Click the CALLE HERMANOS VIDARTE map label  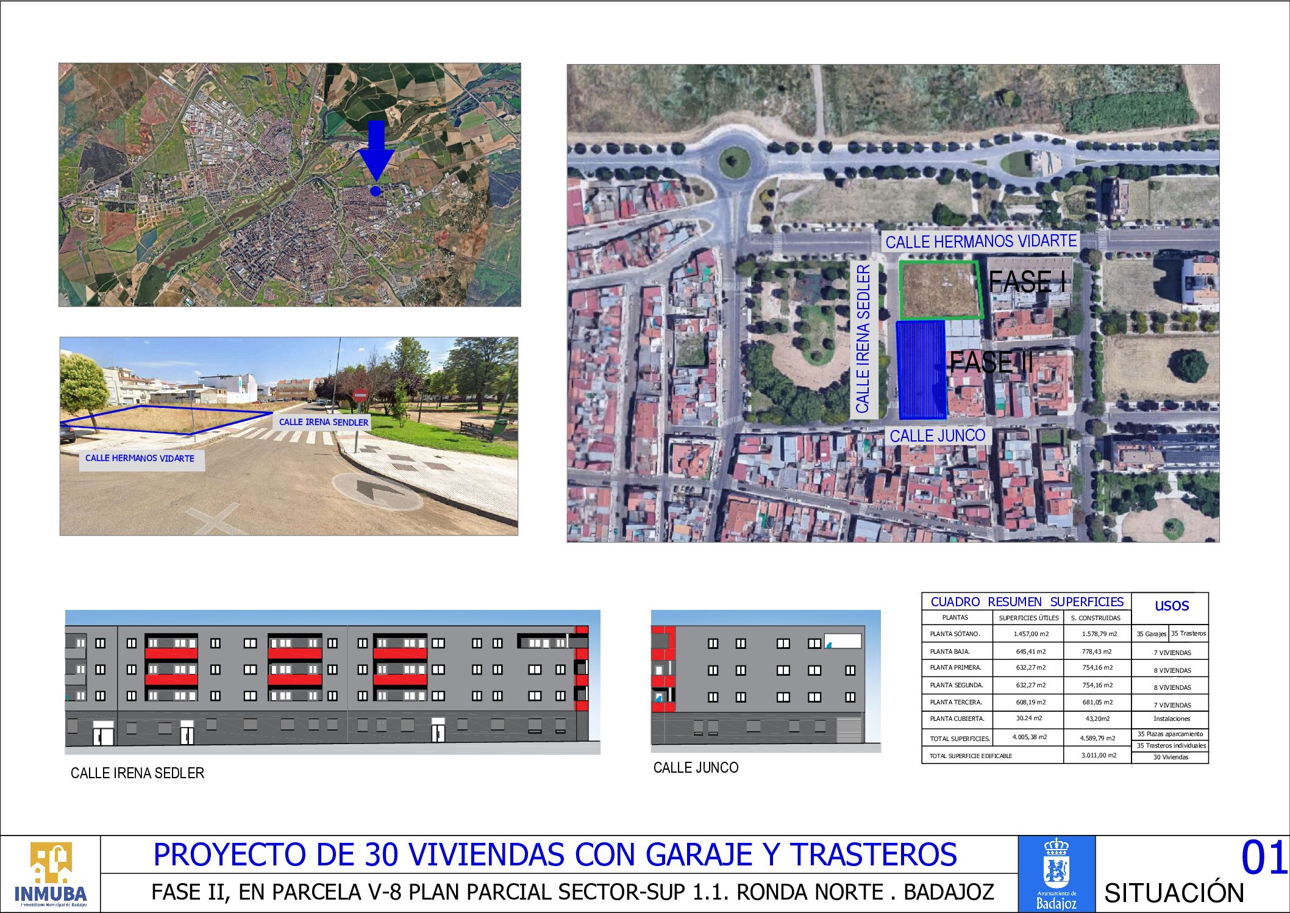coord(980,242)
